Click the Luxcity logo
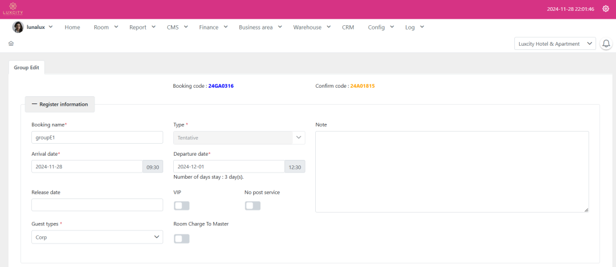616x267 pixels. [13, 9]
